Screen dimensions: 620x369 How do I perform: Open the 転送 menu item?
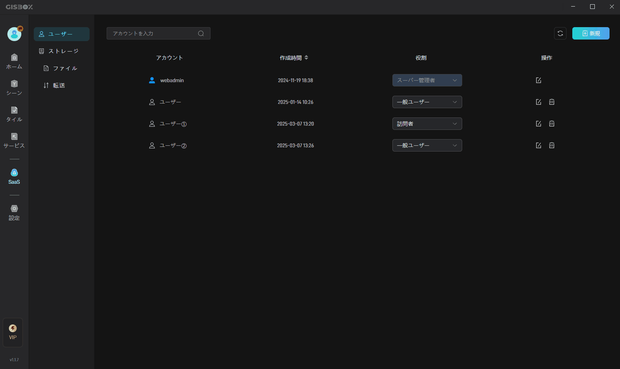pos(62,85)
